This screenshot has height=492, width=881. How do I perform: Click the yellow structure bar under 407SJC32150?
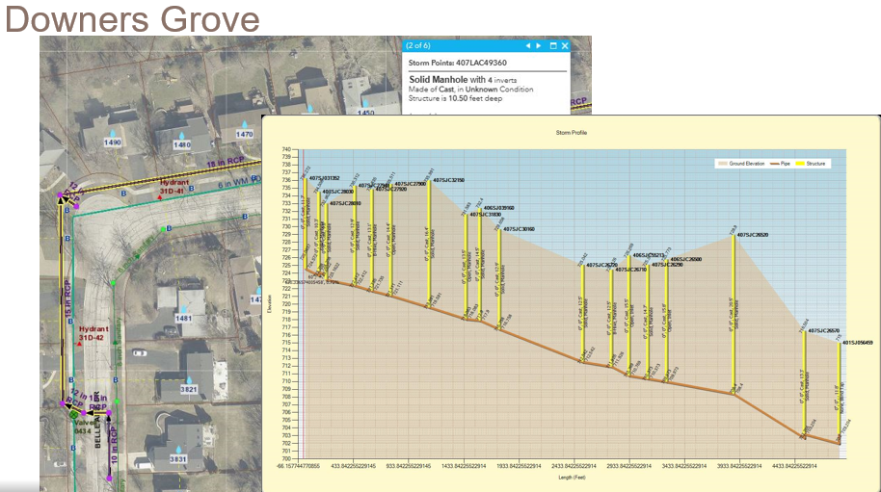429,244
